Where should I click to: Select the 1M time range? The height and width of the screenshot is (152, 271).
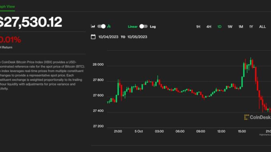241,27
